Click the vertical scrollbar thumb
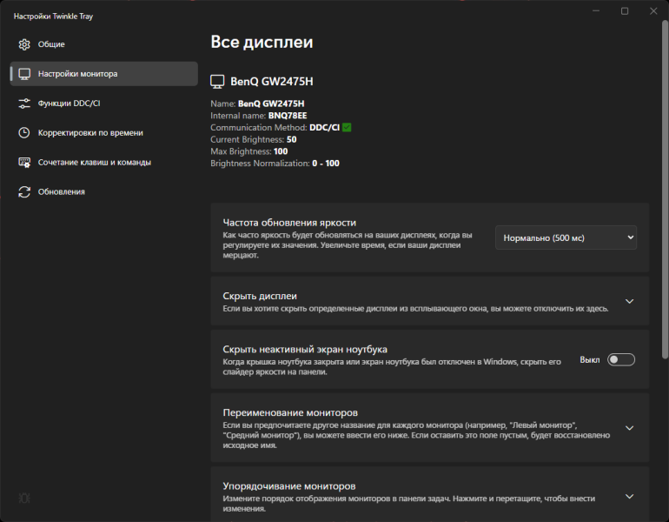Viewport: 669px width, 522px height. click(665, 190)
